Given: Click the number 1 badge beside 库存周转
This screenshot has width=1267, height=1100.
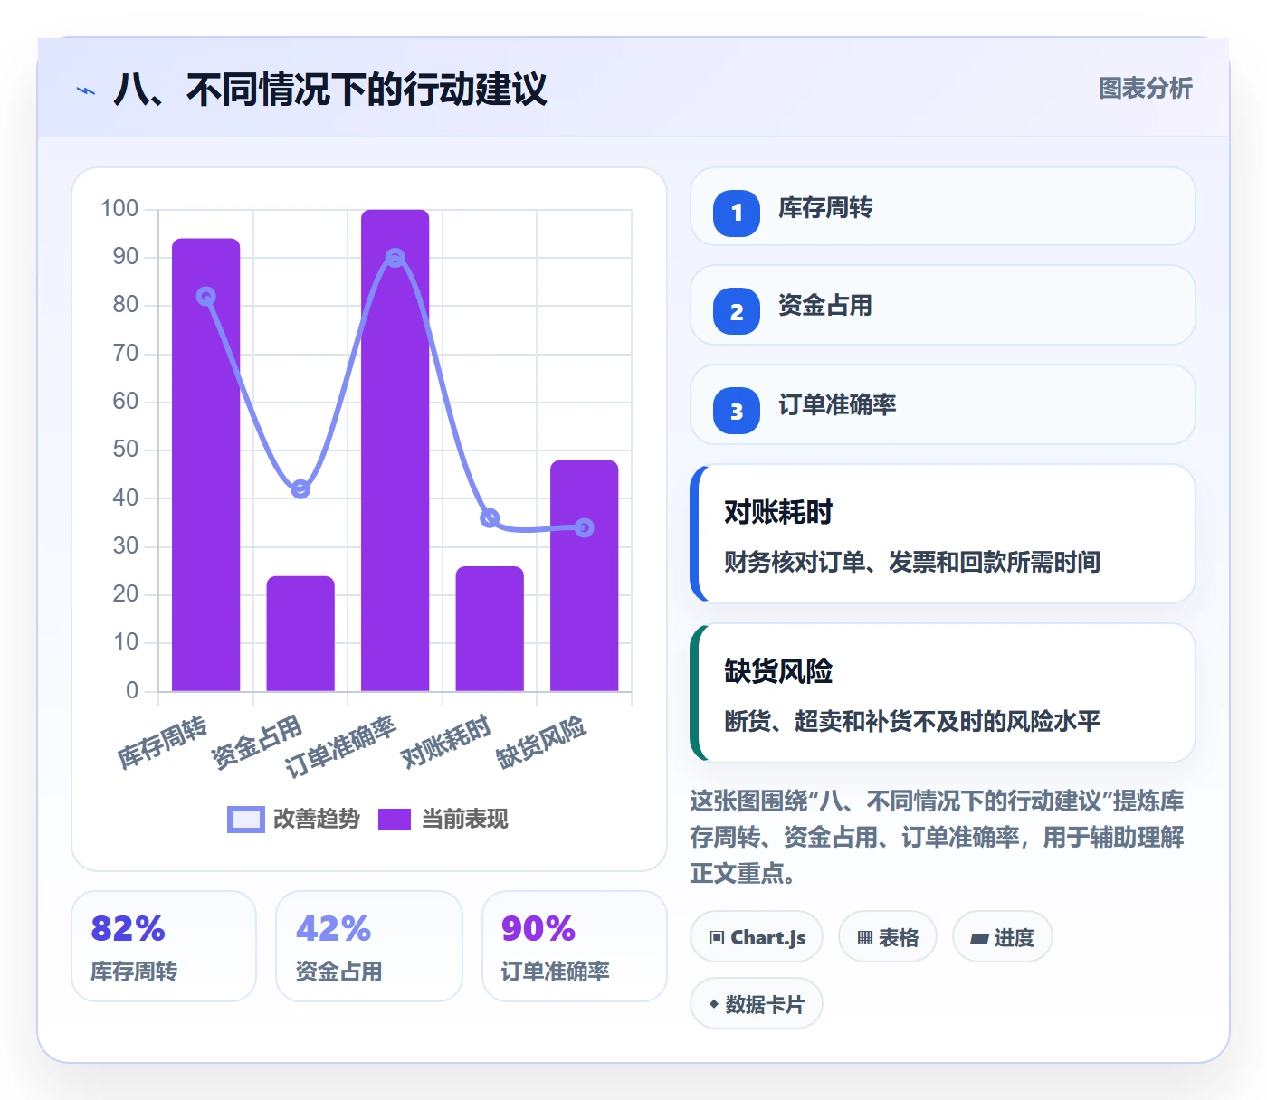Looking at the screenshot, I should coord(737,213).
